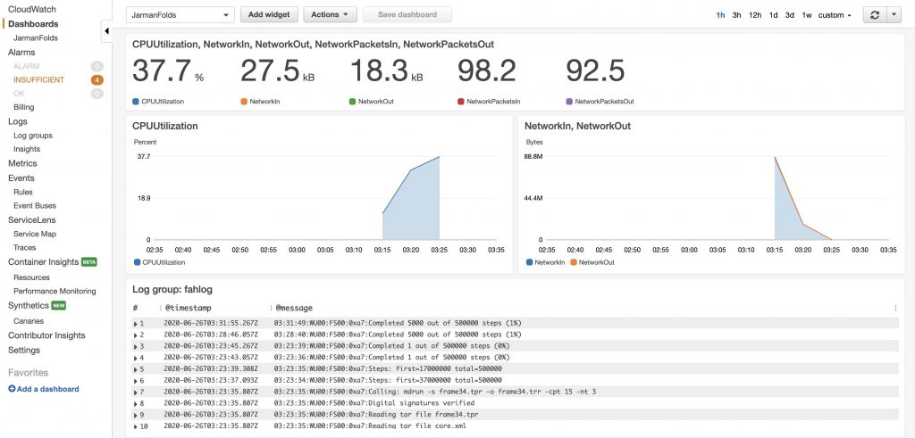Viewport: 915px width, 438px height.
Task: Select the custom time range option
Action: tap(835, 15)
